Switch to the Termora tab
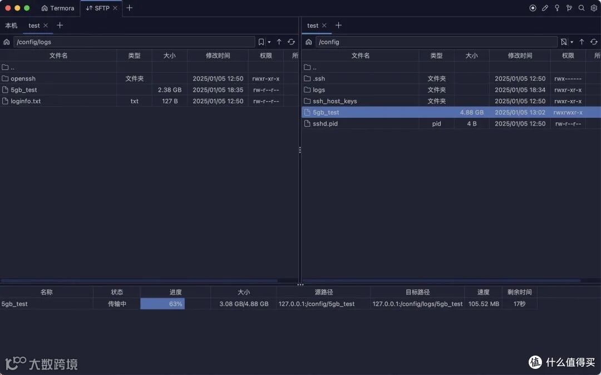 tap(57, 8)
